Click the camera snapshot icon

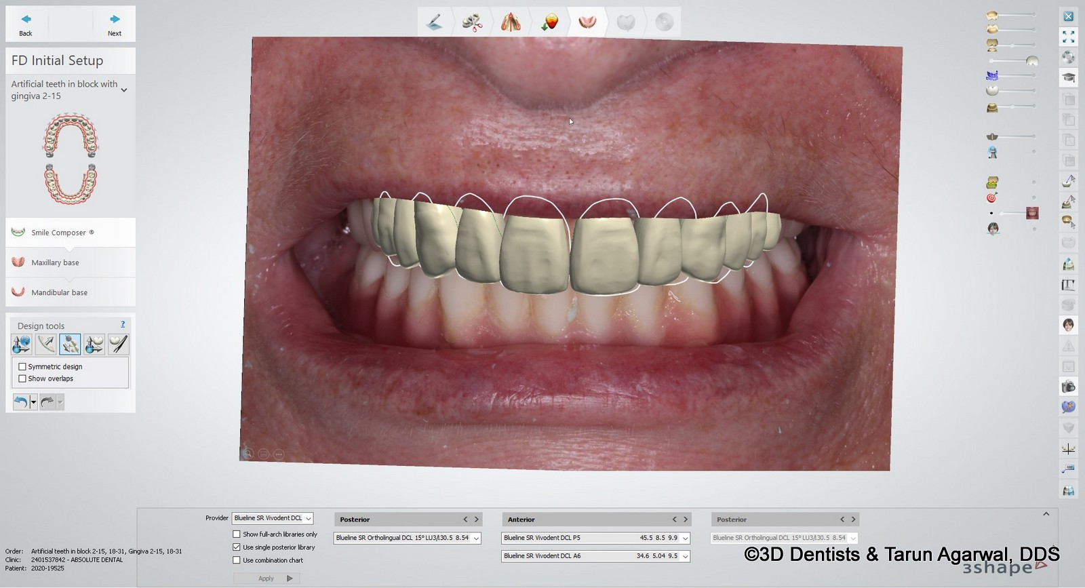tap(1069, 387)
